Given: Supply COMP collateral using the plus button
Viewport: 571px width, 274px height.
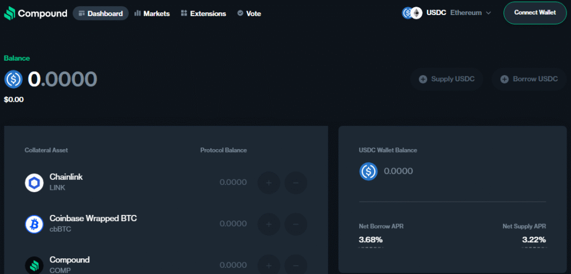Looking at the screenshot, I should (x=269, y=265).
